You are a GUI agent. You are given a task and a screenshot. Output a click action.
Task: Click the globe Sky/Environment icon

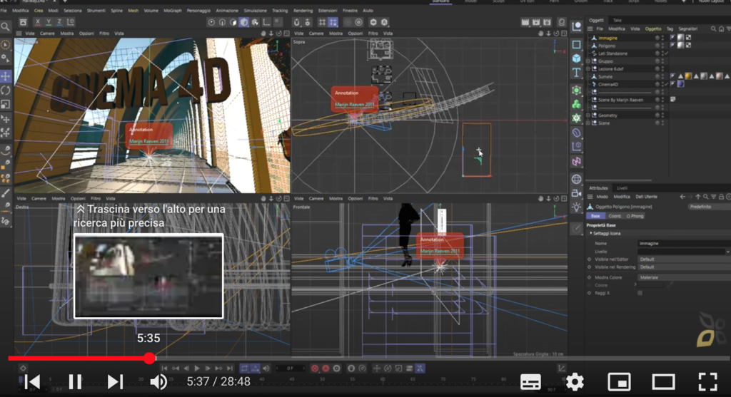[577, 179]
